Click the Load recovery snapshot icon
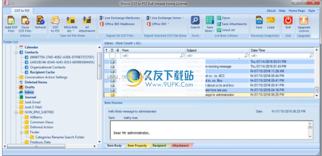The width and height of the screenshot is (322, 156). pos(271,20)
